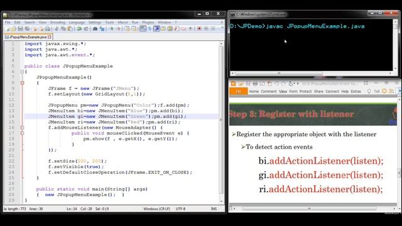
Task: Click the Print icon in Foxit quick toolbar
Action: [x=255, y=83]
